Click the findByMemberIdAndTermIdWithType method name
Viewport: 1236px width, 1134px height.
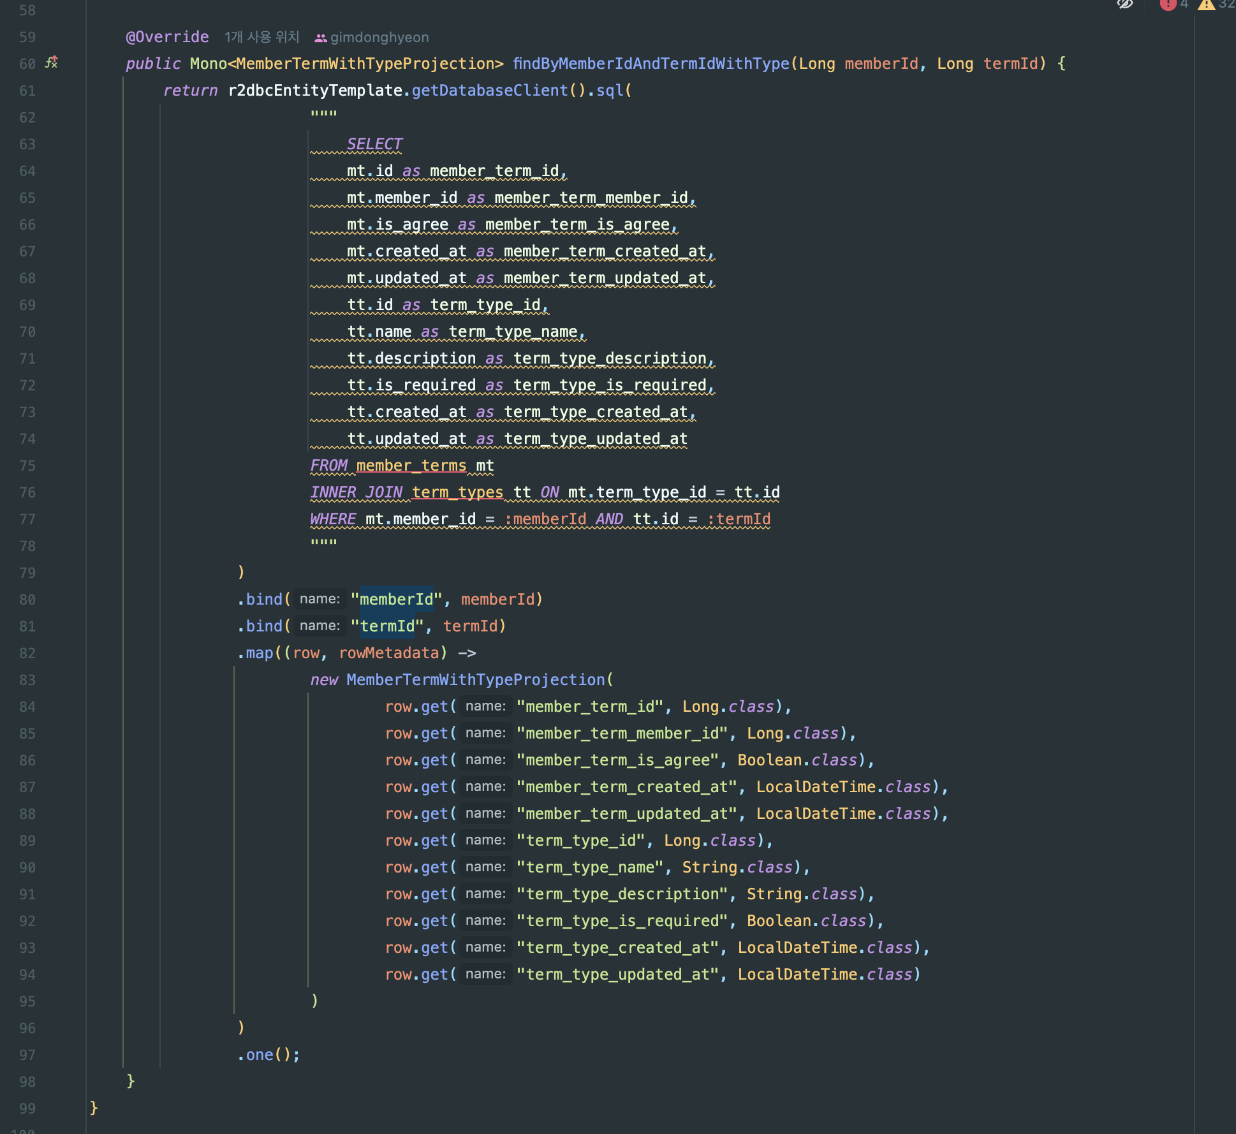click(651, 64)
